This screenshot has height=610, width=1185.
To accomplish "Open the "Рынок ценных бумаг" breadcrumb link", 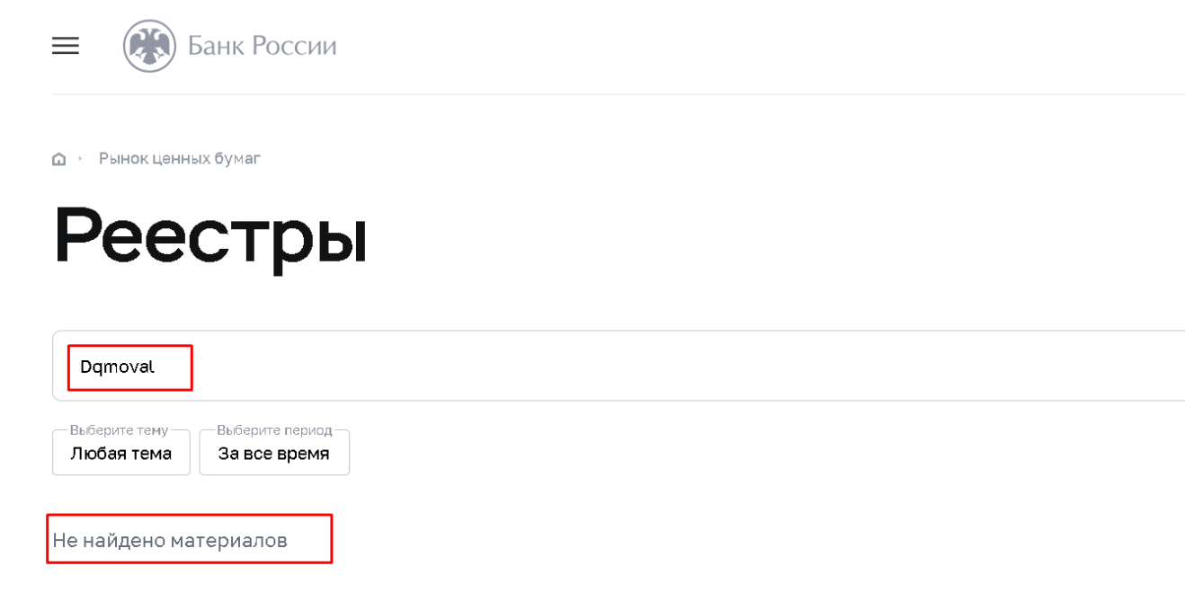I will 180,159.
